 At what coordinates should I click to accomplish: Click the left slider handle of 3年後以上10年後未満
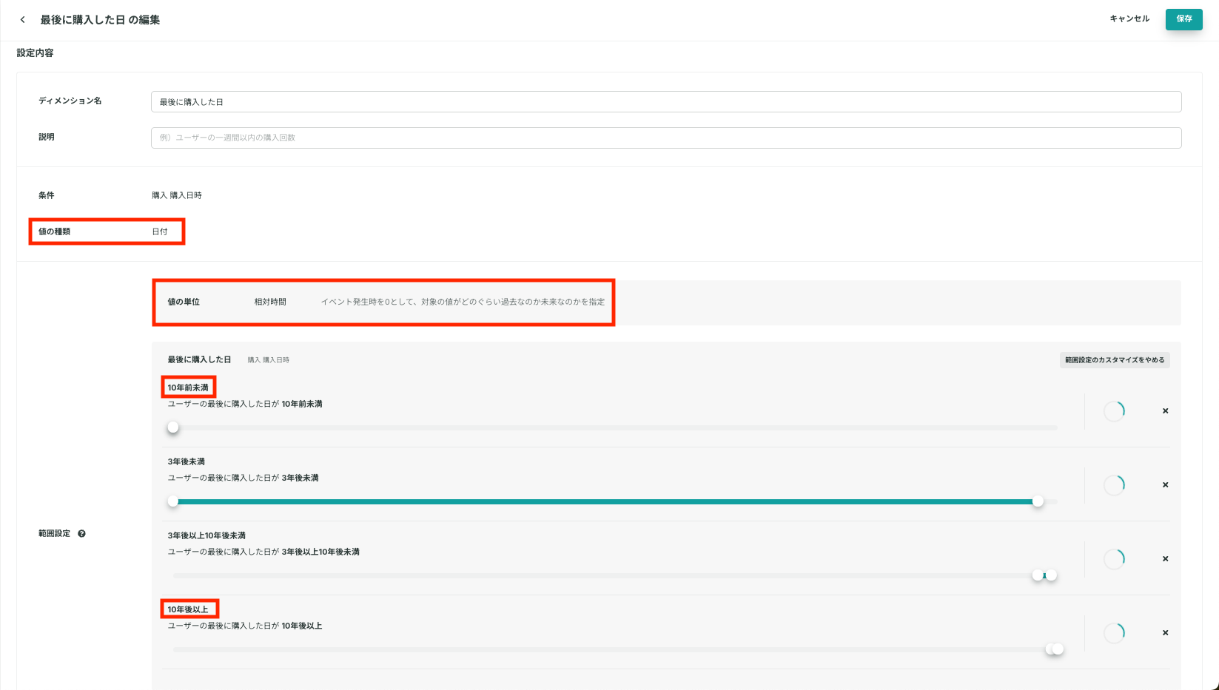tap(1038, 575)
